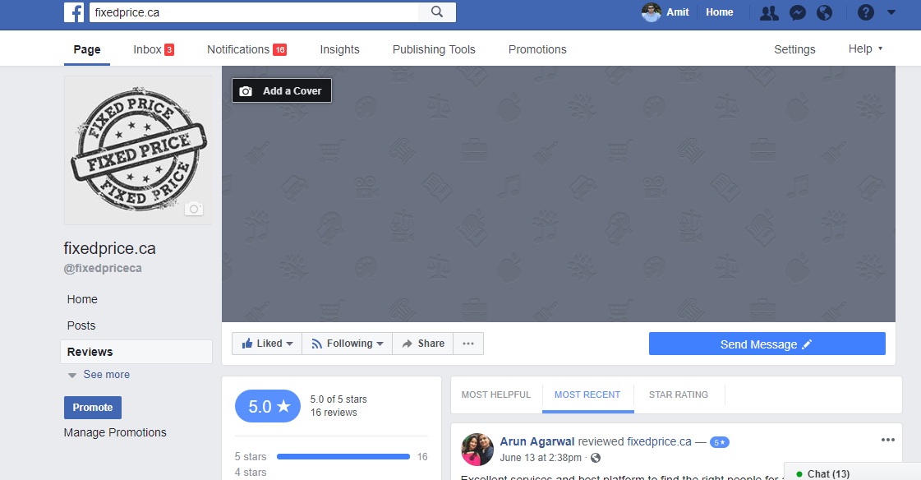
Task: Expand the Help dropdown menu
Action: click(865, 49)
